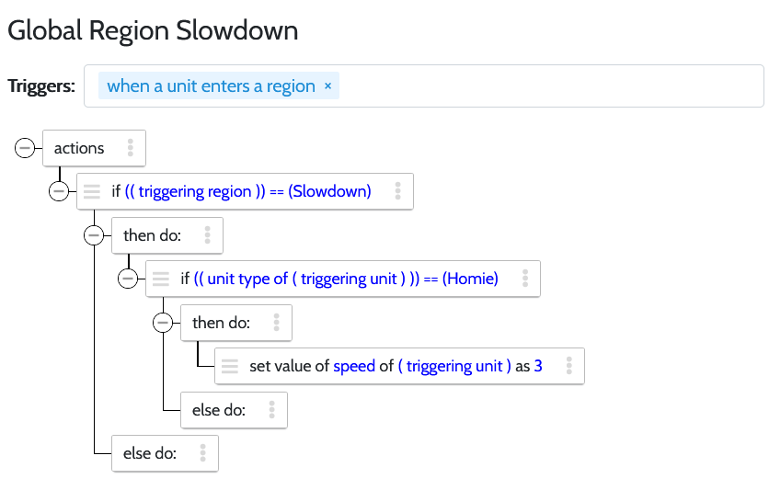Viewport: 769px width, 490px height.
Task: Collapse the triggering region if-block
Action: click(x=59, y=191)
